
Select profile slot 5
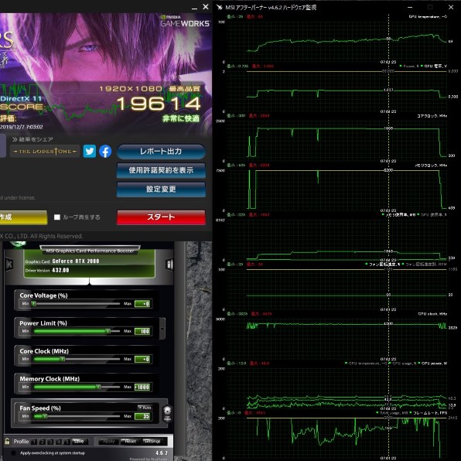coord(67,442)
